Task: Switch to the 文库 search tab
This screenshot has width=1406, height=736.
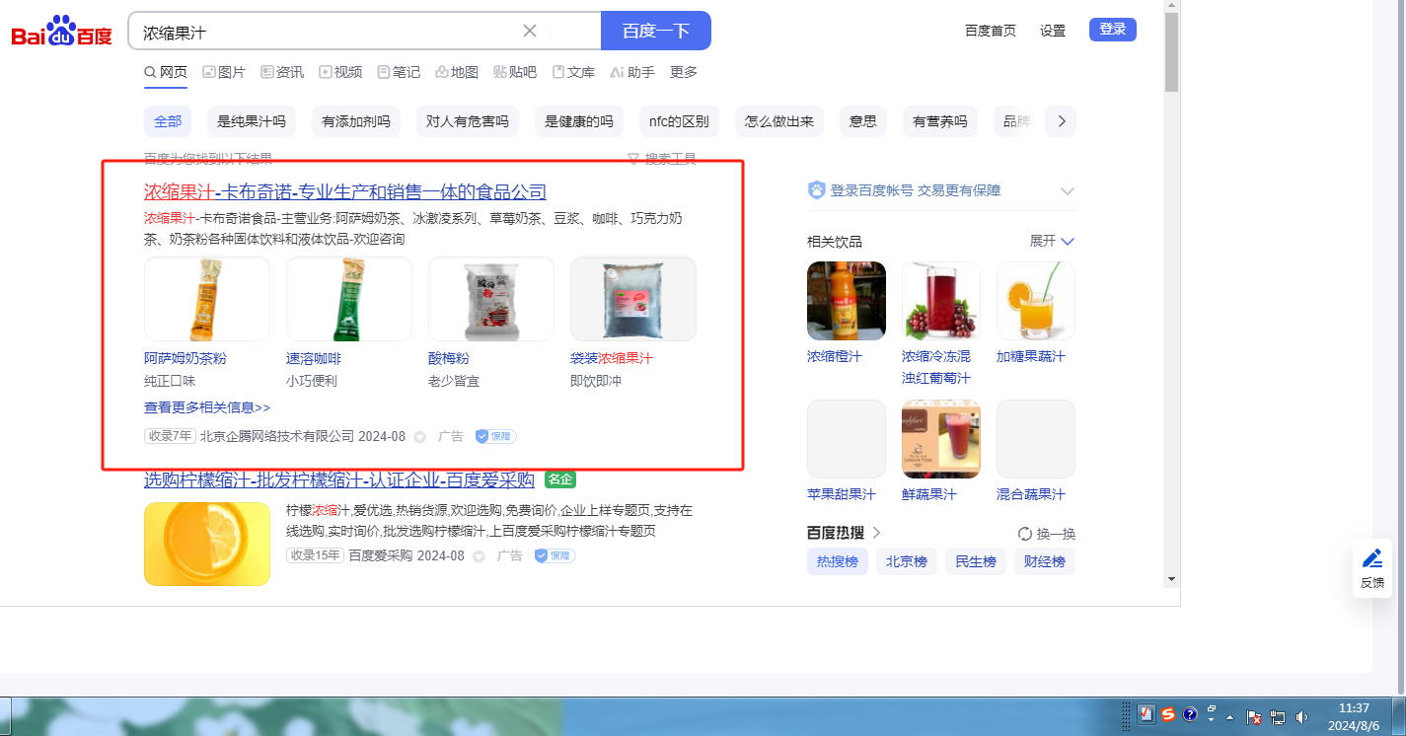Action: click(573, 72)
